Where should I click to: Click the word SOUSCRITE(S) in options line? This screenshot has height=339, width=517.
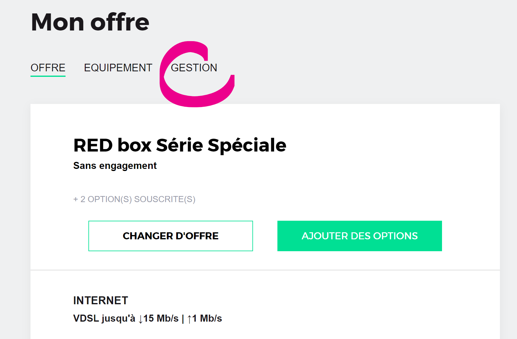[x=165, y=199]
